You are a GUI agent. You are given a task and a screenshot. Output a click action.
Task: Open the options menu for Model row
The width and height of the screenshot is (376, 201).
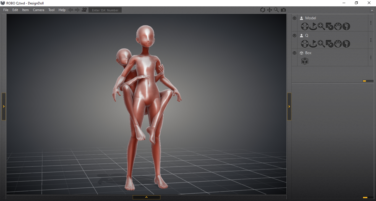coord(371,23)
